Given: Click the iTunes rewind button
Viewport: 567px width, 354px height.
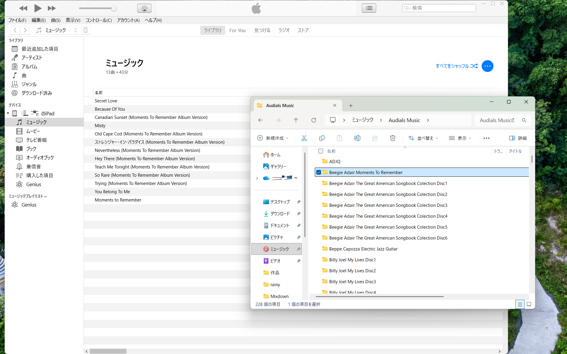Looking at the screenshot, I should (23, 8).
